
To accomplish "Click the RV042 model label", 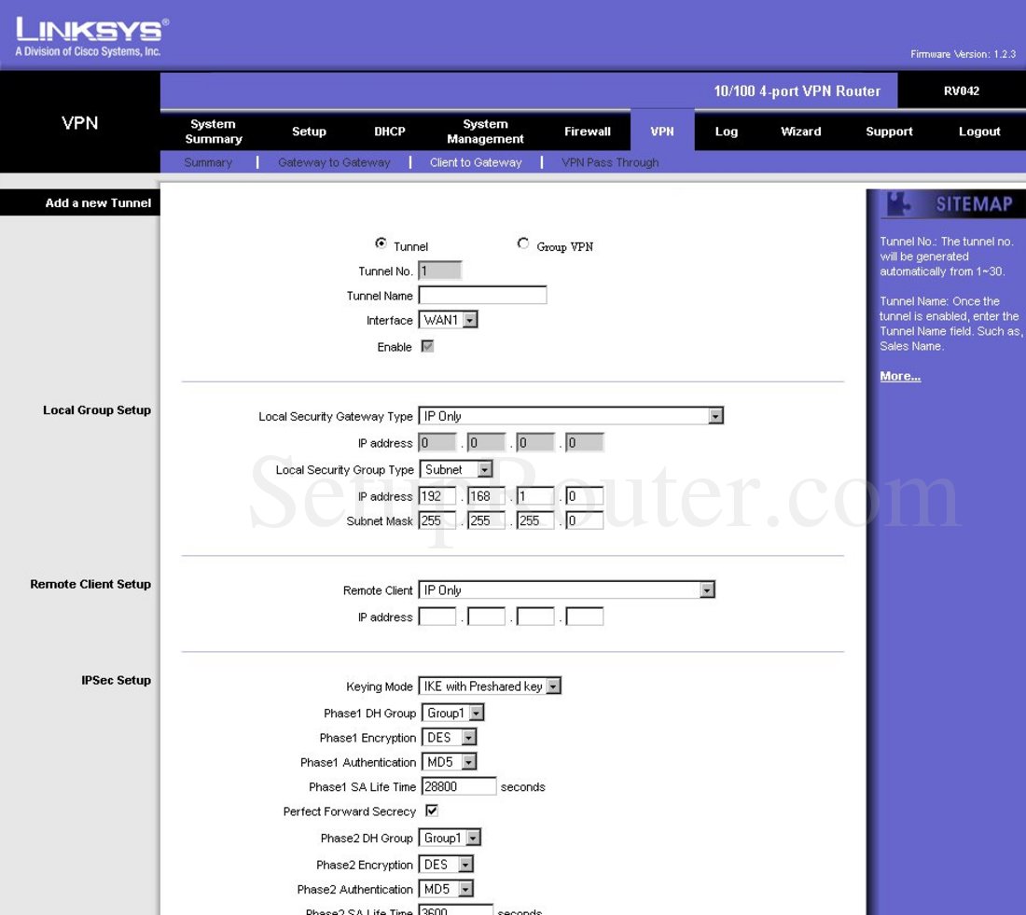I will point(962,91).
